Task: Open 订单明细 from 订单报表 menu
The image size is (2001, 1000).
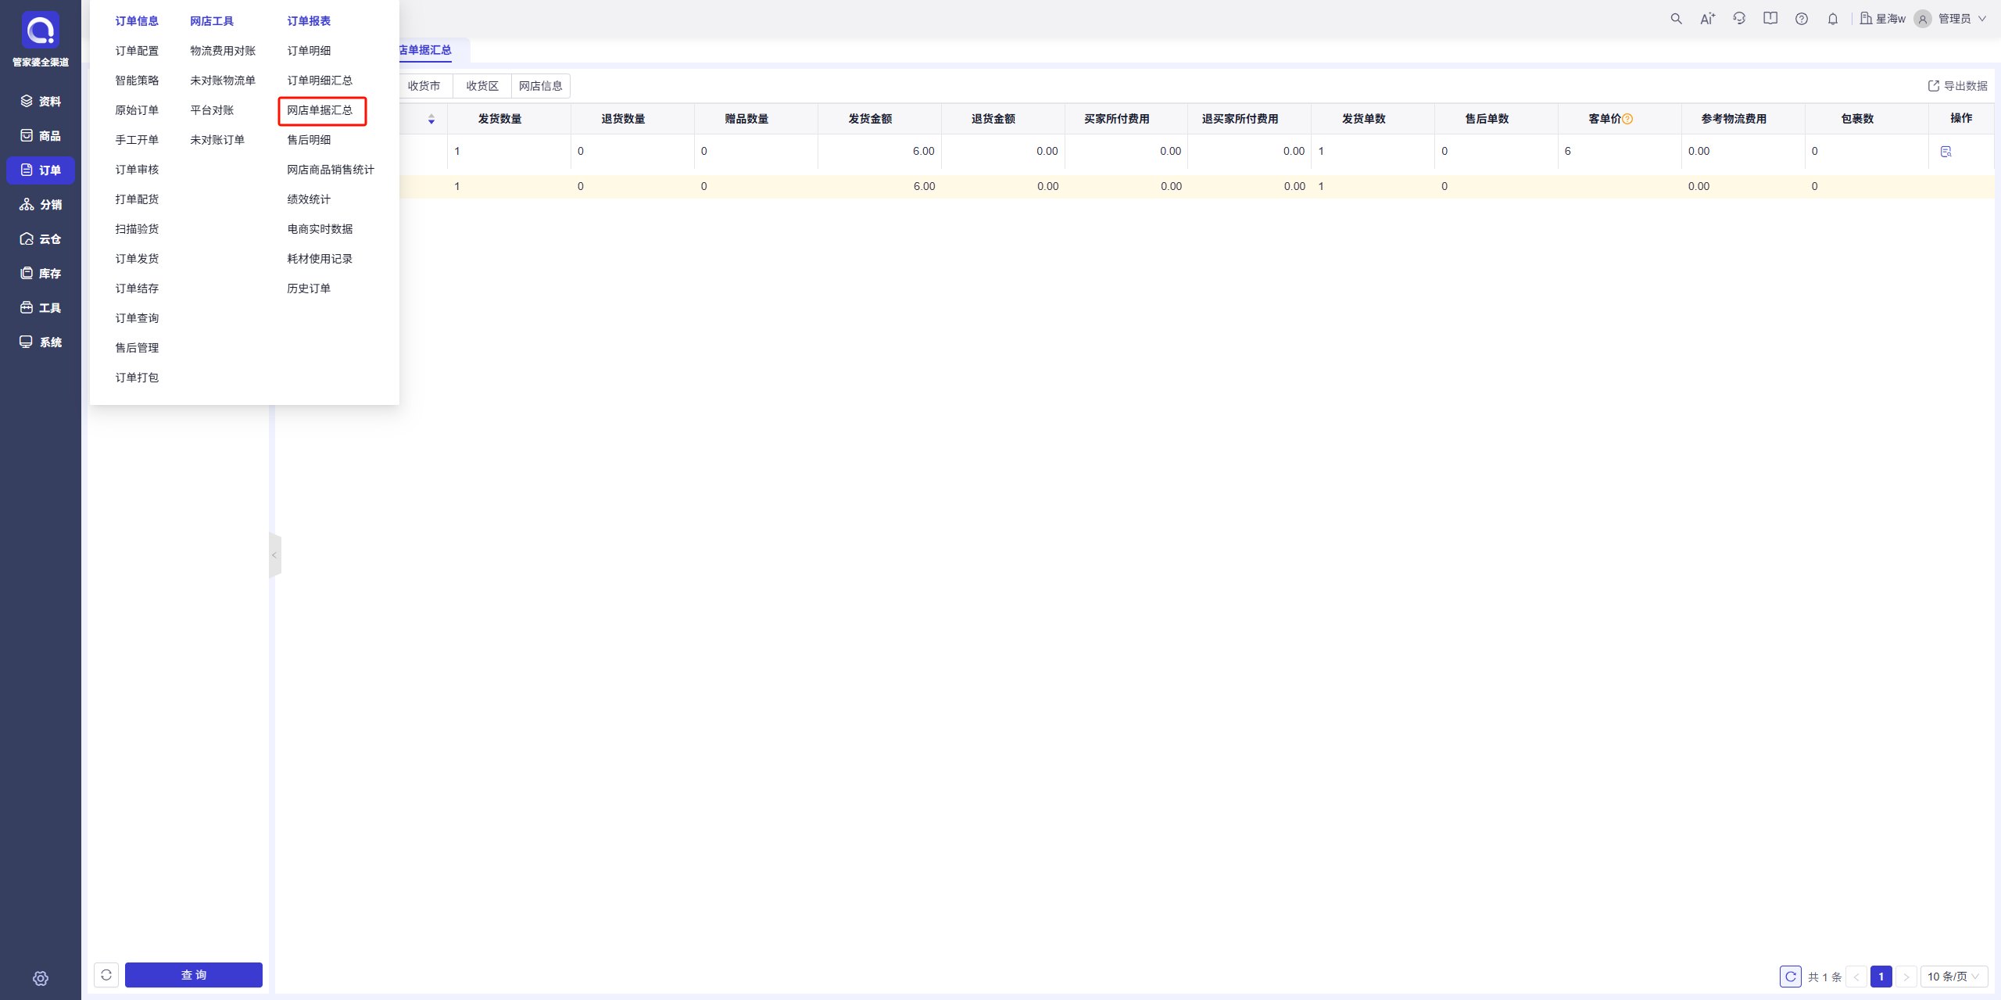Action: pos(309,51)
